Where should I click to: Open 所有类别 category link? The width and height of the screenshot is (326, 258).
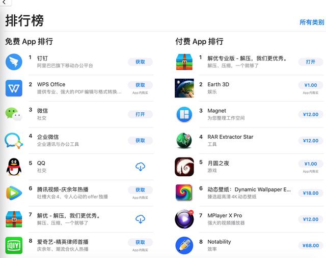pos(312,22)
